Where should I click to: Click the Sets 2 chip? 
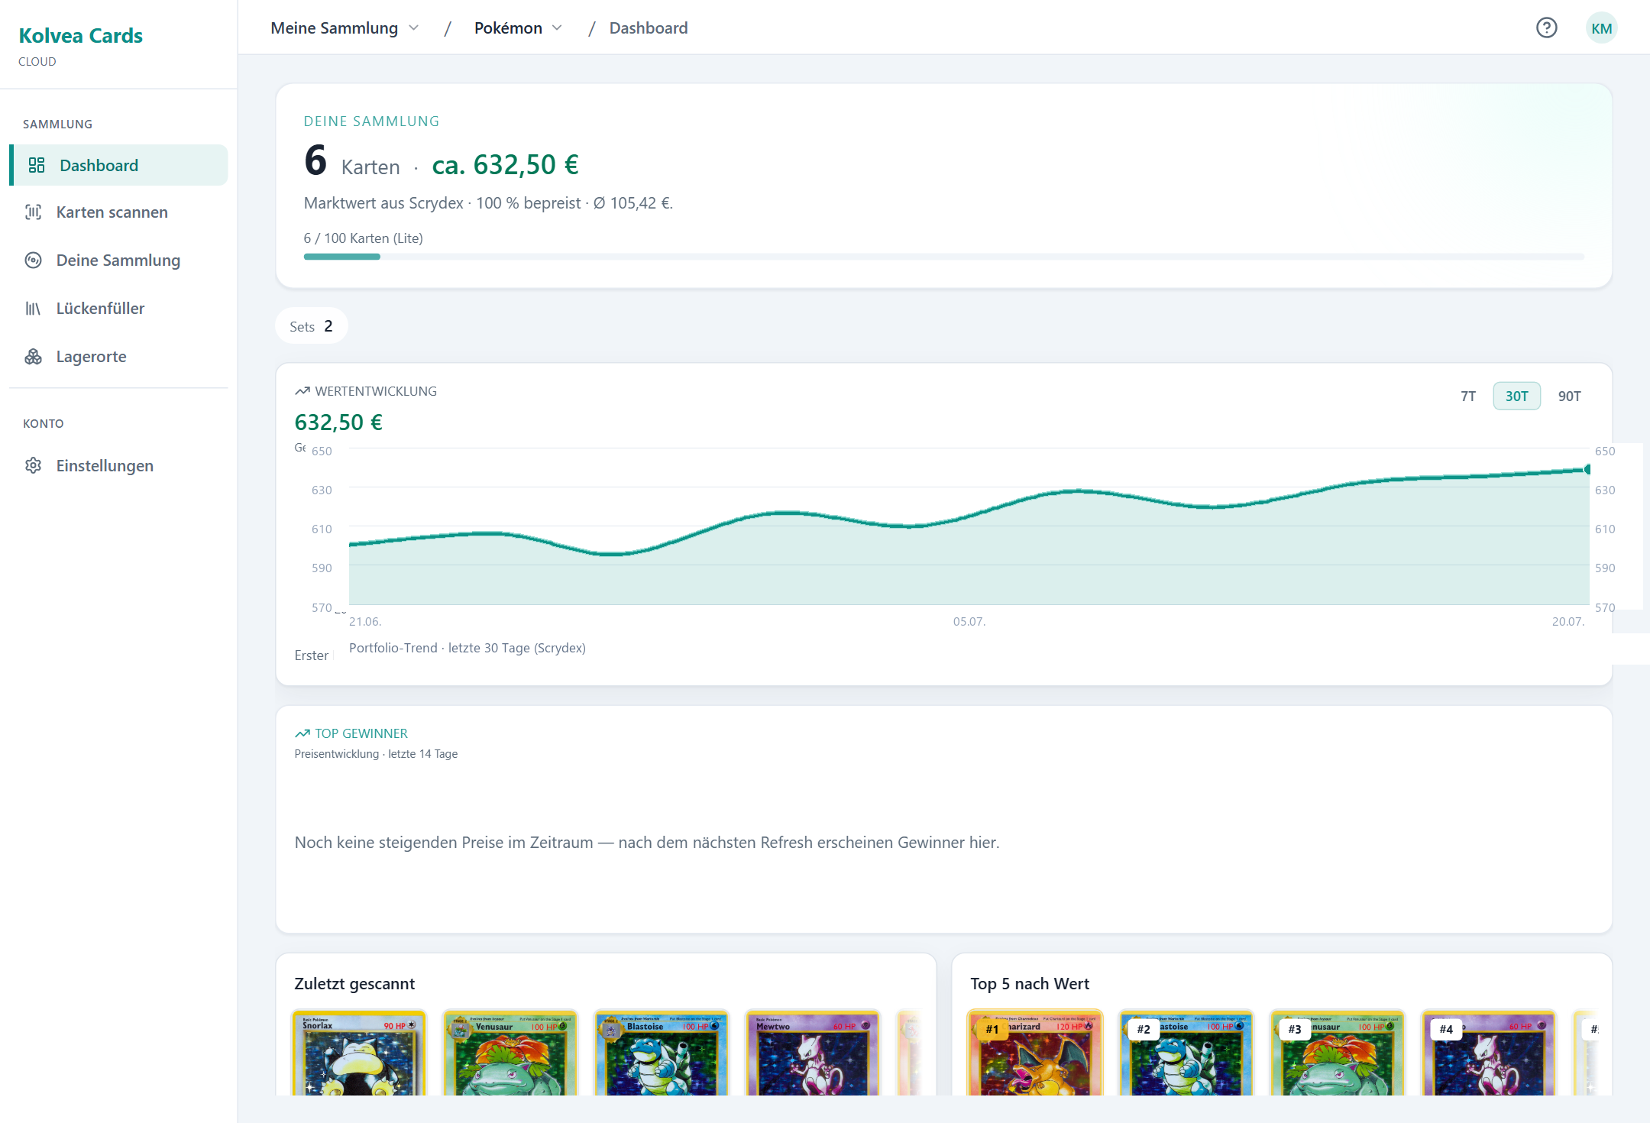pos(311,326)
